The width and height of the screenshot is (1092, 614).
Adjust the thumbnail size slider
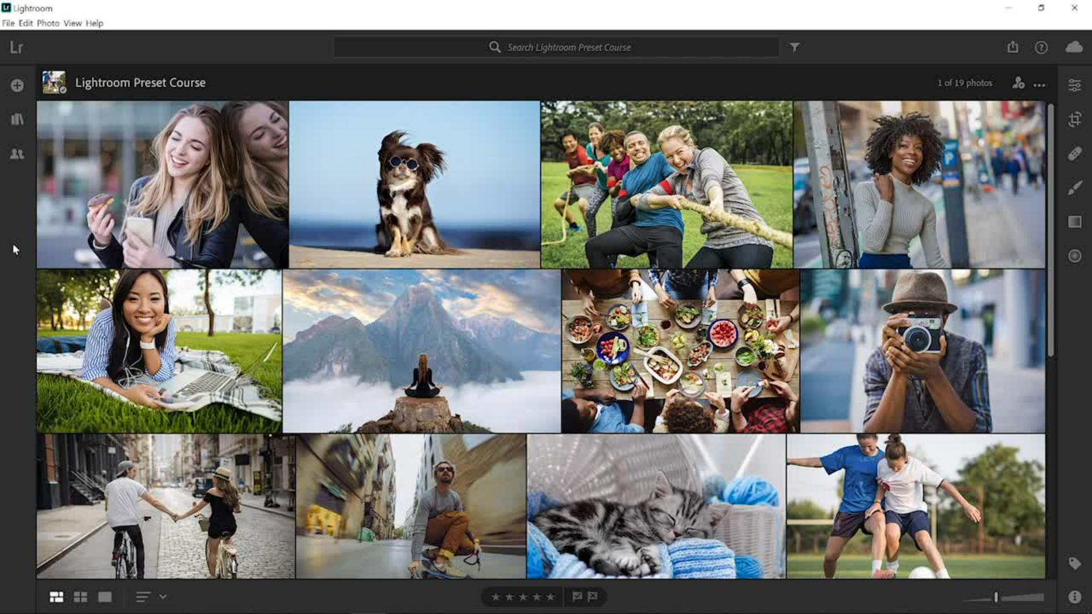(996, 597)
